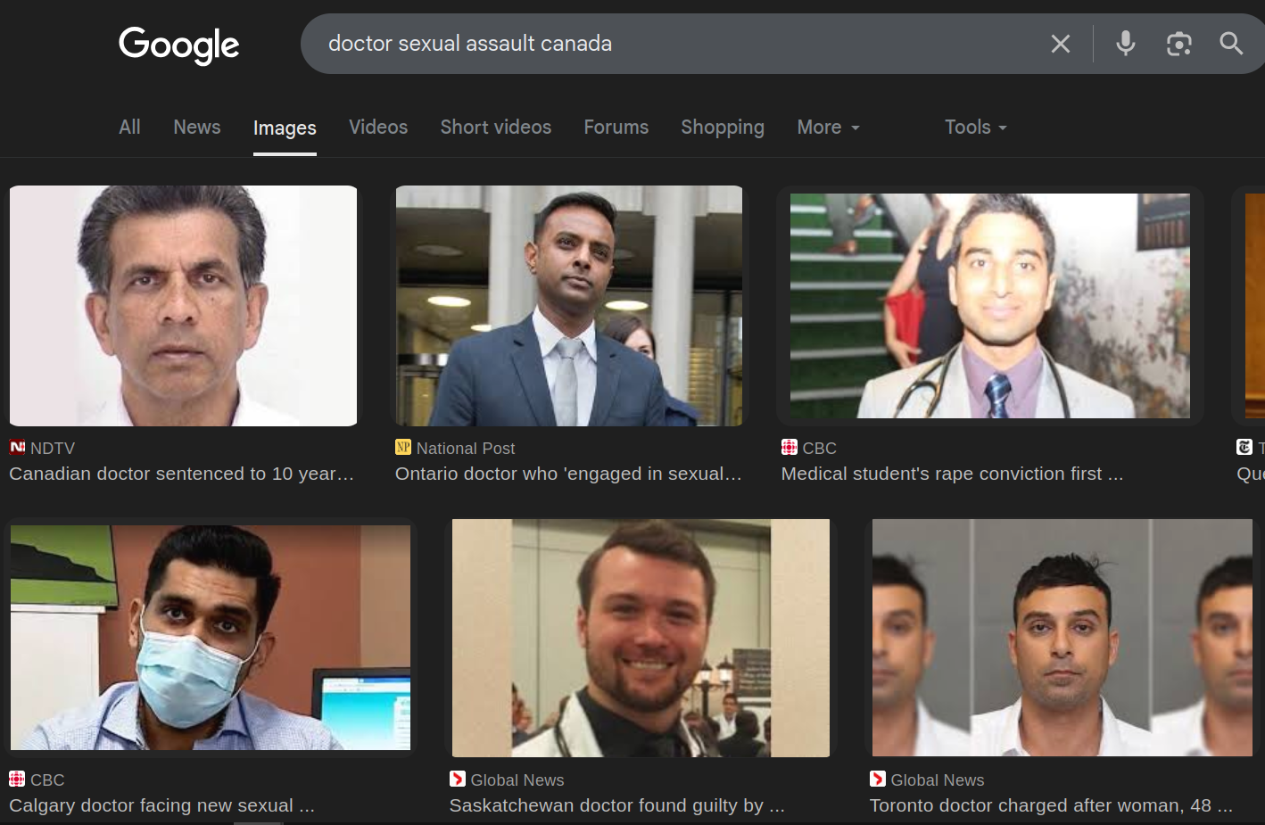This screenshot has height=825, width=1265.
Task: Click 'Global News' label above Saskatchewan doctor headline
Action: [517, 780]
